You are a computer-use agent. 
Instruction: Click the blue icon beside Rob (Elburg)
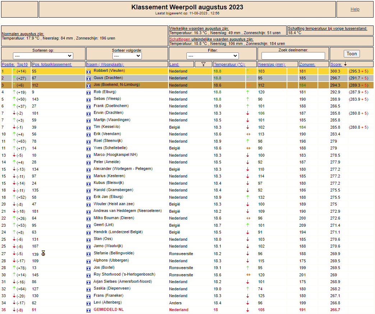pyautogui.click(x=88, y=92)
